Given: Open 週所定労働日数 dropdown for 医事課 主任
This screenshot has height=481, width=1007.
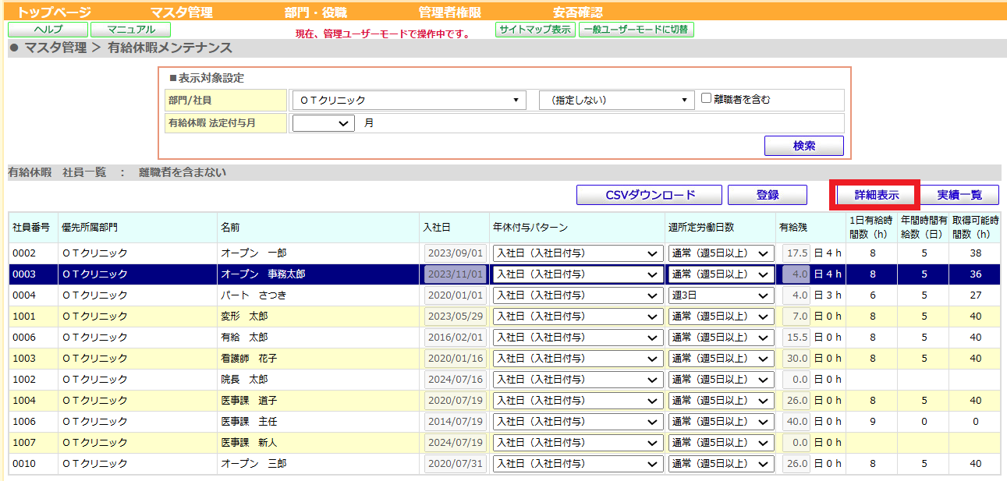Looking at the screenshot, I should (x=721, y=422).
